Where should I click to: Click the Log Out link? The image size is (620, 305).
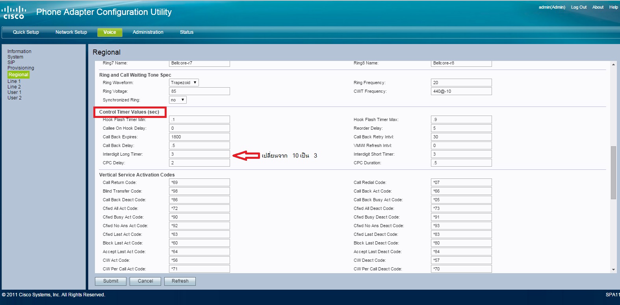point(579,7)
